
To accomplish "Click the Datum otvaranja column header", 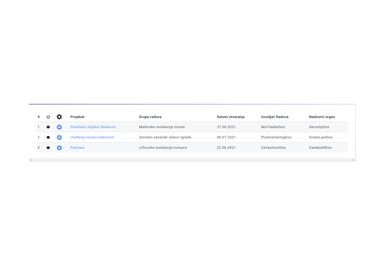I will point(231,117).
